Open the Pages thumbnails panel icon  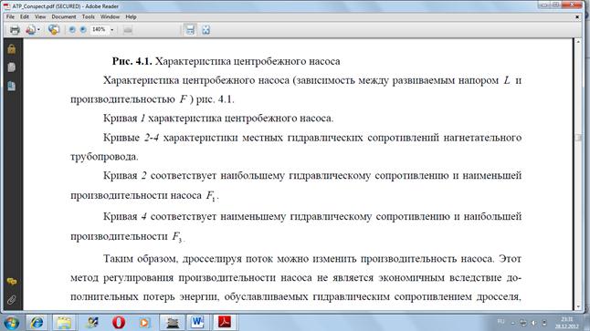tap(12, 67)
